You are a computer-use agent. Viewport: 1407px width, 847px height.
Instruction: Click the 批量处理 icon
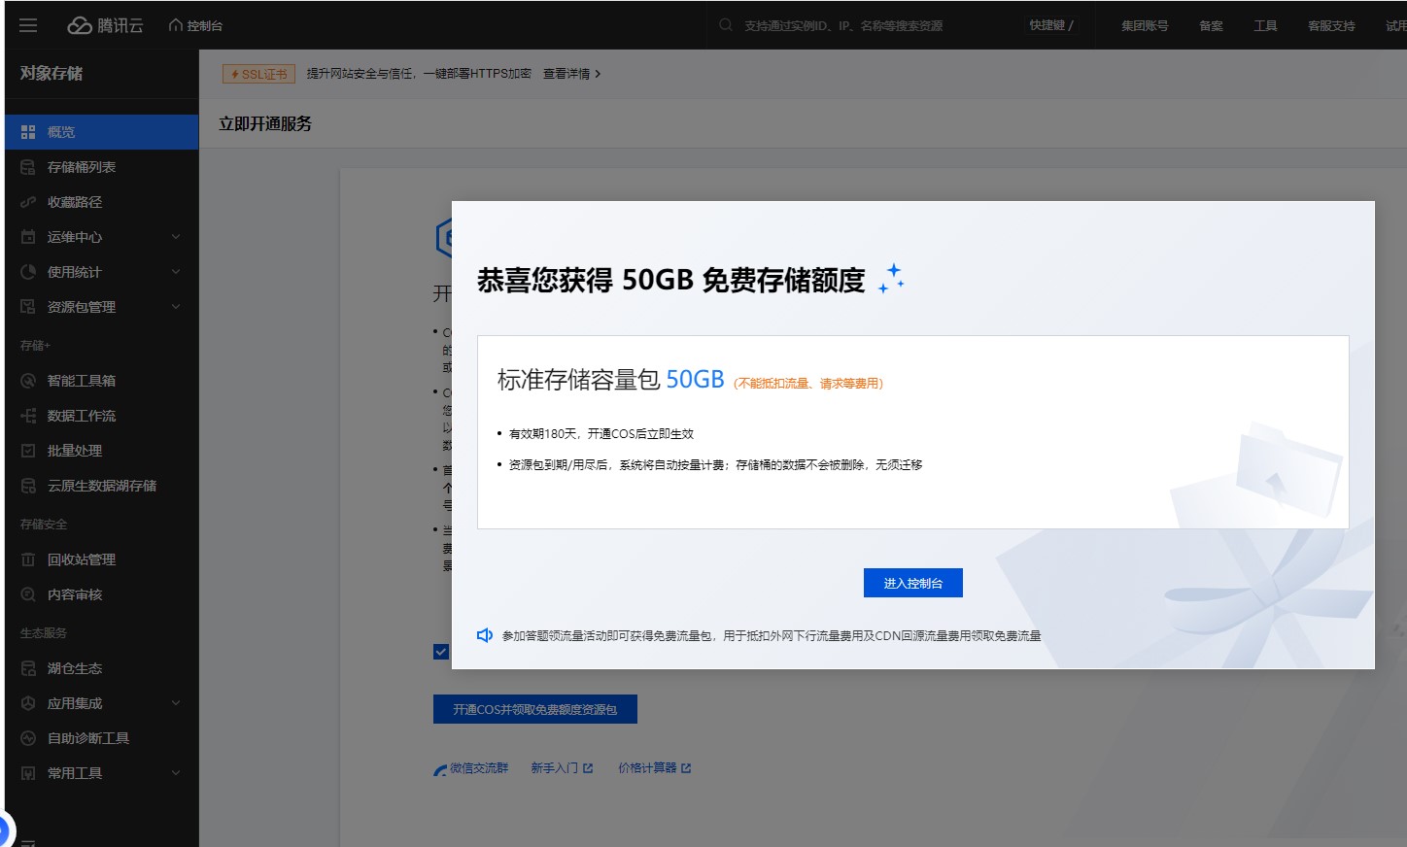(28, 451)
